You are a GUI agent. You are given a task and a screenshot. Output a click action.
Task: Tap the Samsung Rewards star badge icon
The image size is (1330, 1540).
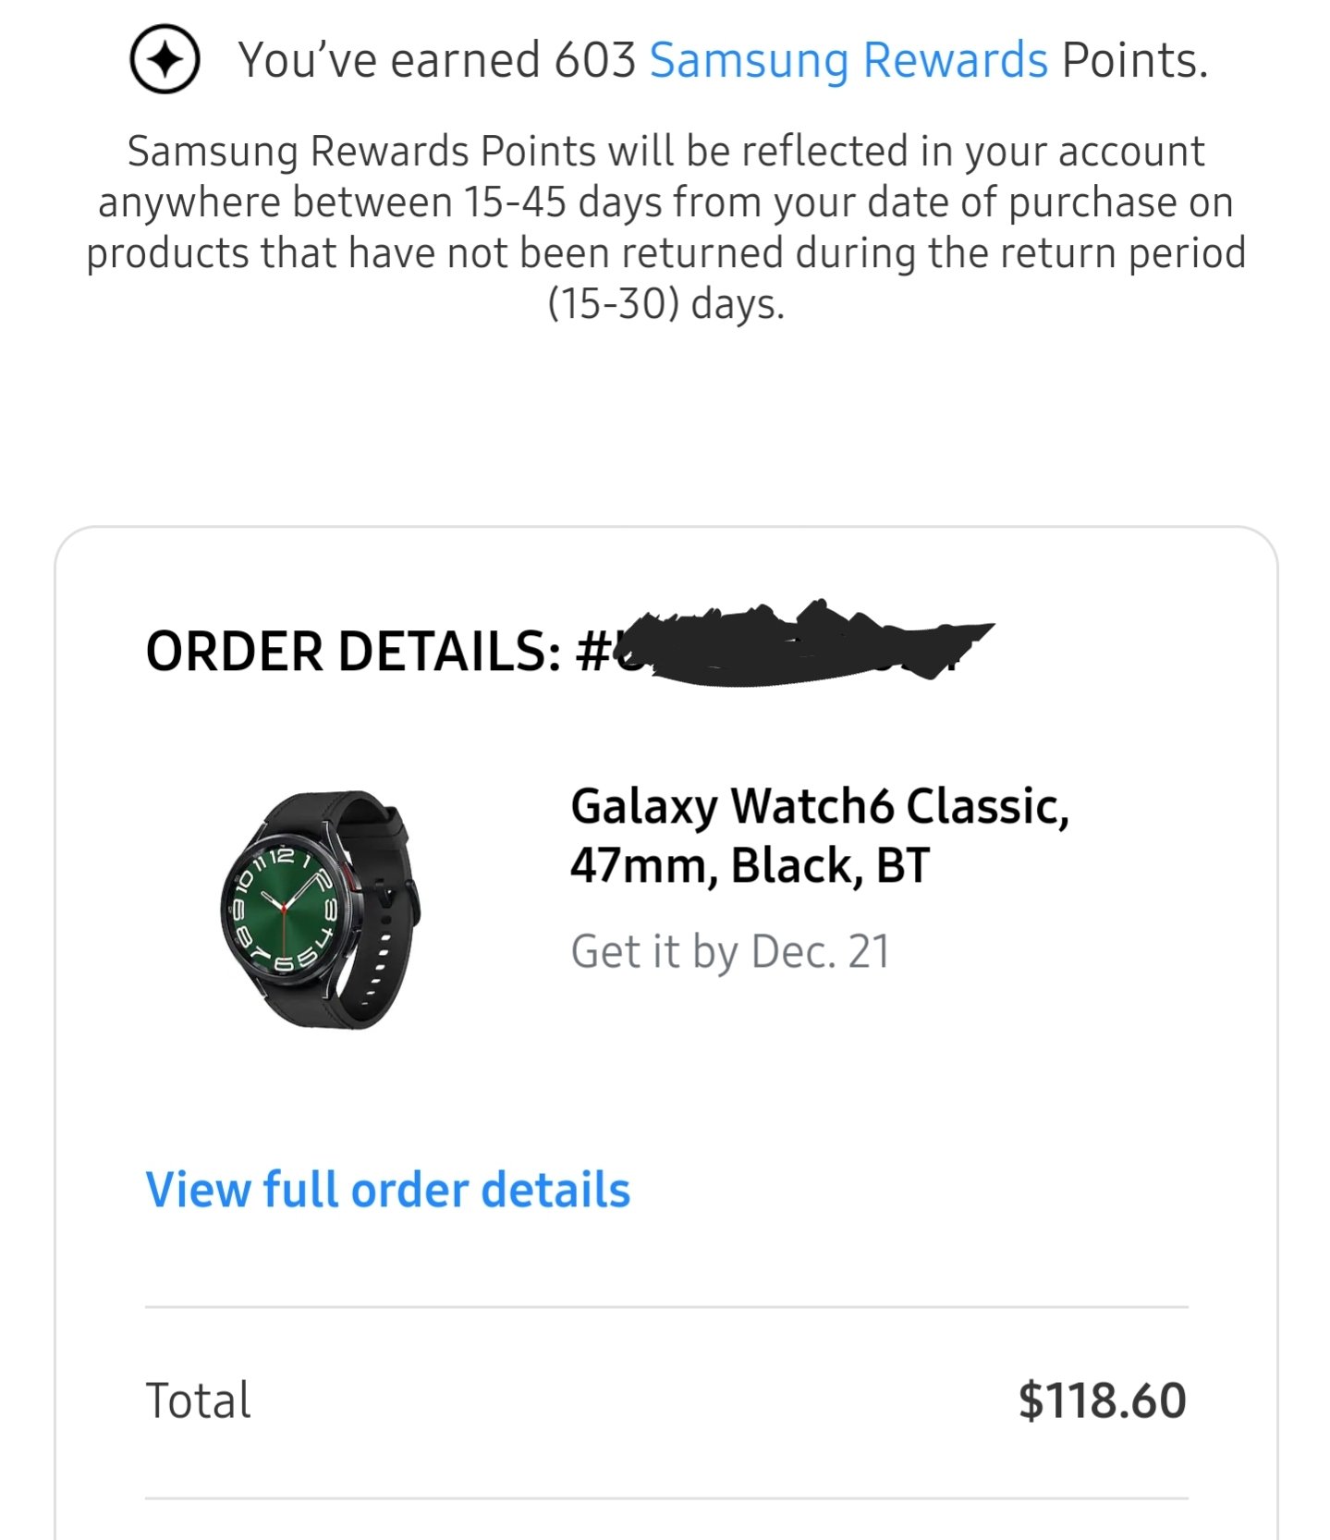click(x=165, y=60)
